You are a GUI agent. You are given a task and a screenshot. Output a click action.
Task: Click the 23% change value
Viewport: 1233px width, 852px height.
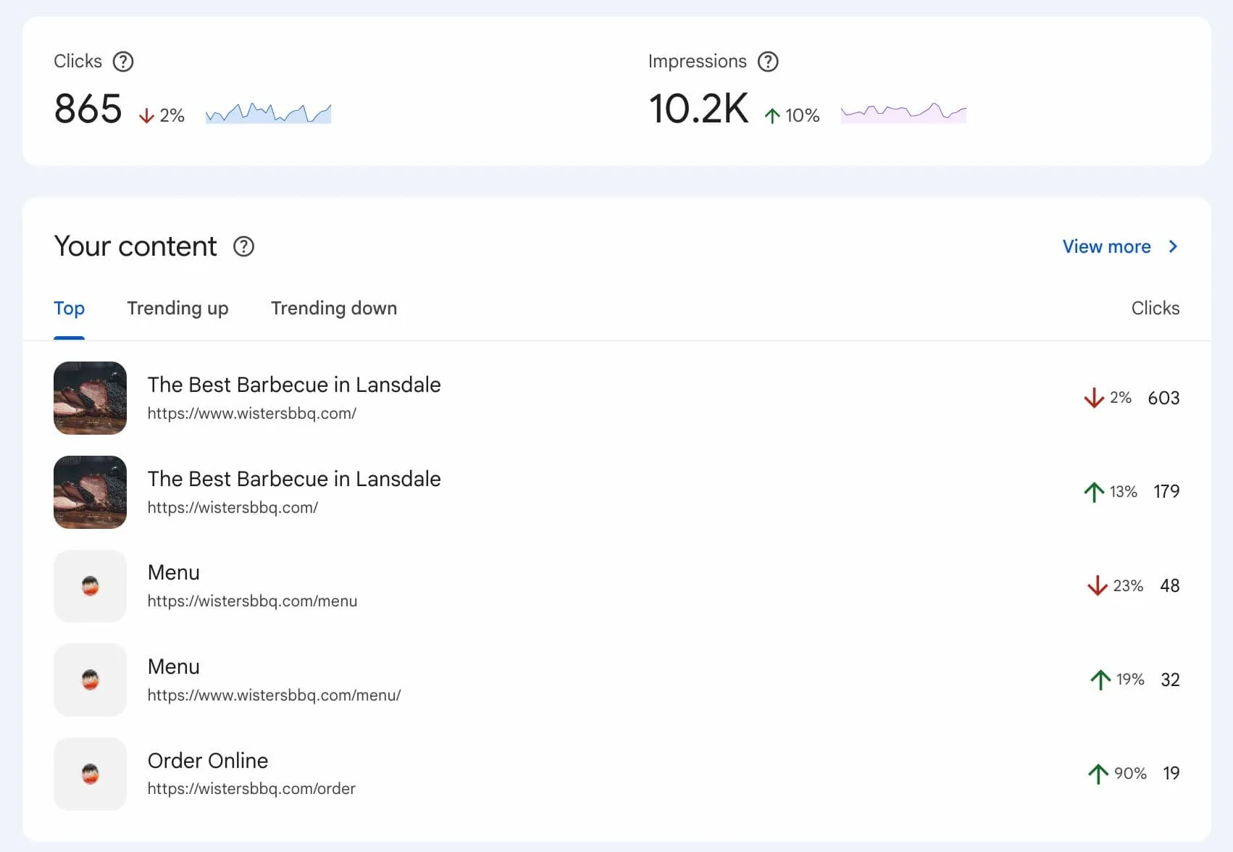(1128, 585)
